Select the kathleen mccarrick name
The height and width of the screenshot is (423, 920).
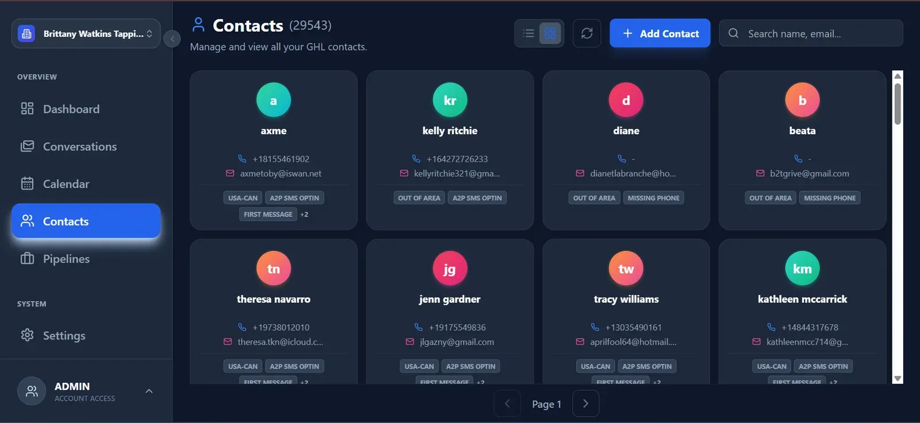click(x=802, y=299)
